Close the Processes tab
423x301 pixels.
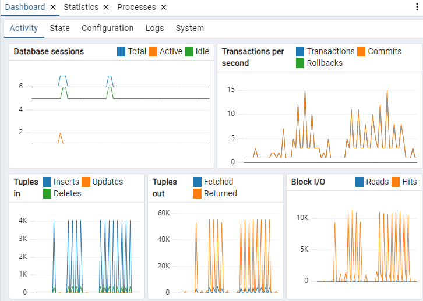[164, 8]
